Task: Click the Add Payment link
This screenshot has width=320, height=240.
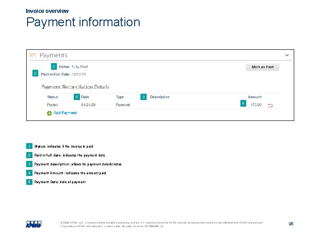Action: click(x=65, y=113)
